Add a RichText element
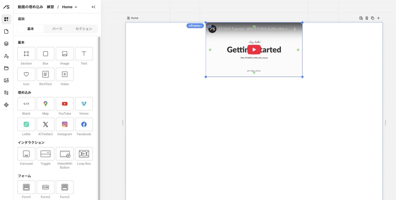The image size is (396, 200). (x=45, y=74)
